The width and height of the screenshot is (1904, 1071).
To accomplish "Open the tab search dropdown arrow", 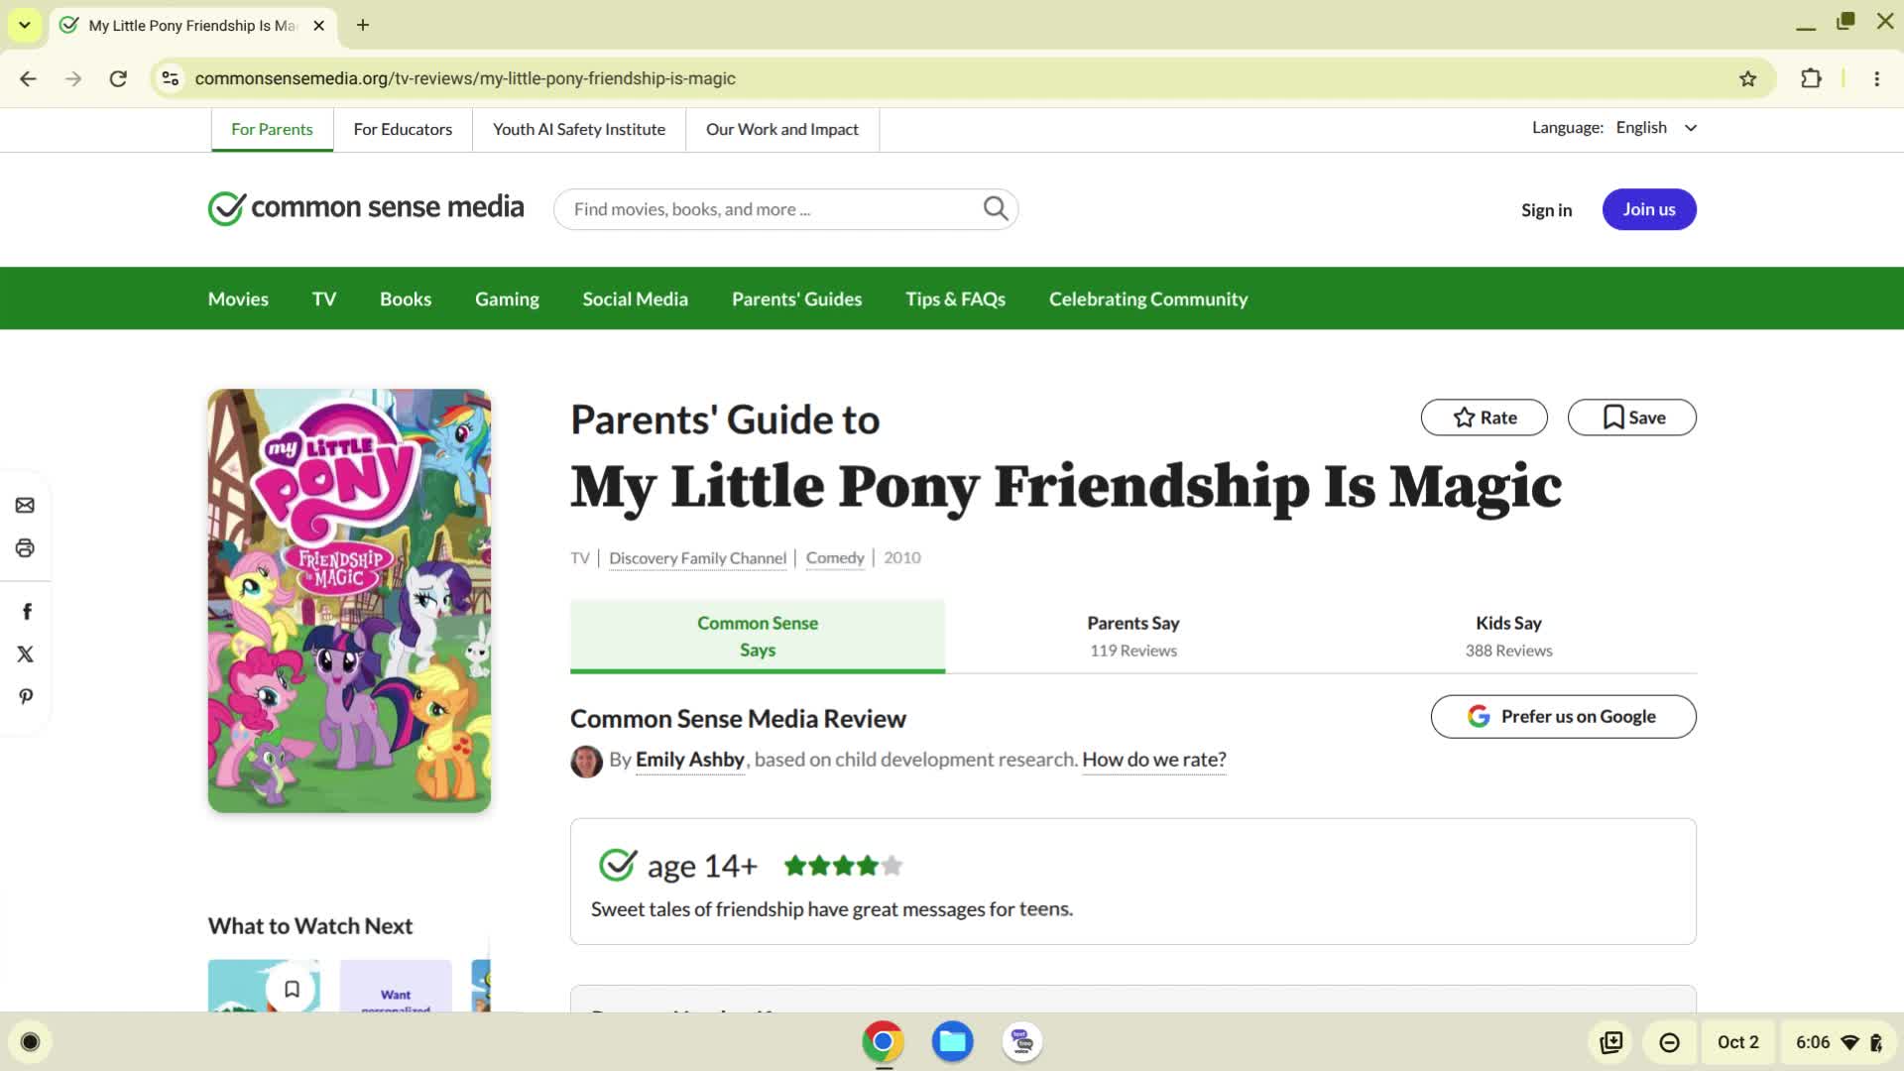I will click(25, 25).
